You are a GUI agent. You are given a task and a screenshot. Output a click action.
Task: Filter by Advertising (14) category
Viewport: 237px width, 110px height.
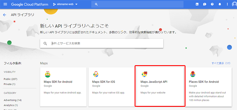click(x=13, y=100)
